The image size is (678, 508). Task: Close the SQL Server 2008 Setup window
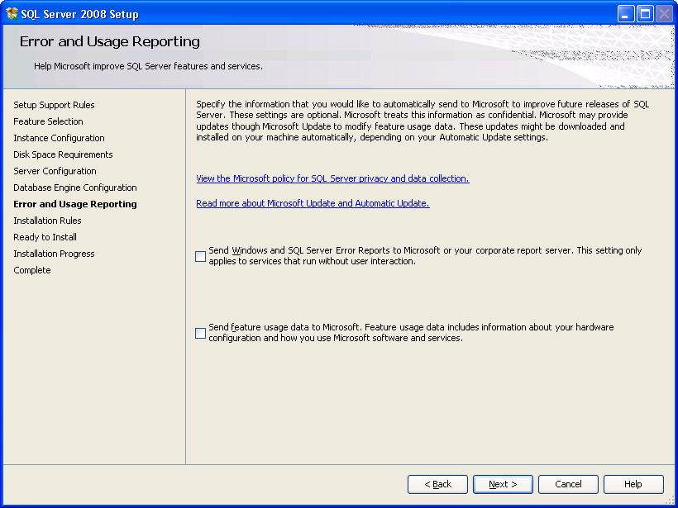point(664,14)
